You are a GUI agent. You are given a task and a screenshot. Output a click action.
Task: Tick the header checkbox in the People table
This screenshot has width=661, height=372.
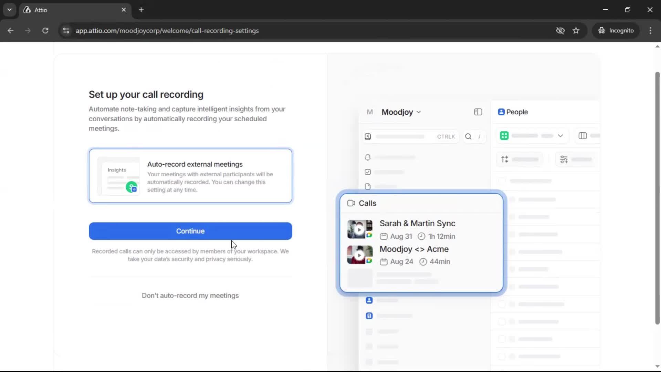[x=502, y=181]
